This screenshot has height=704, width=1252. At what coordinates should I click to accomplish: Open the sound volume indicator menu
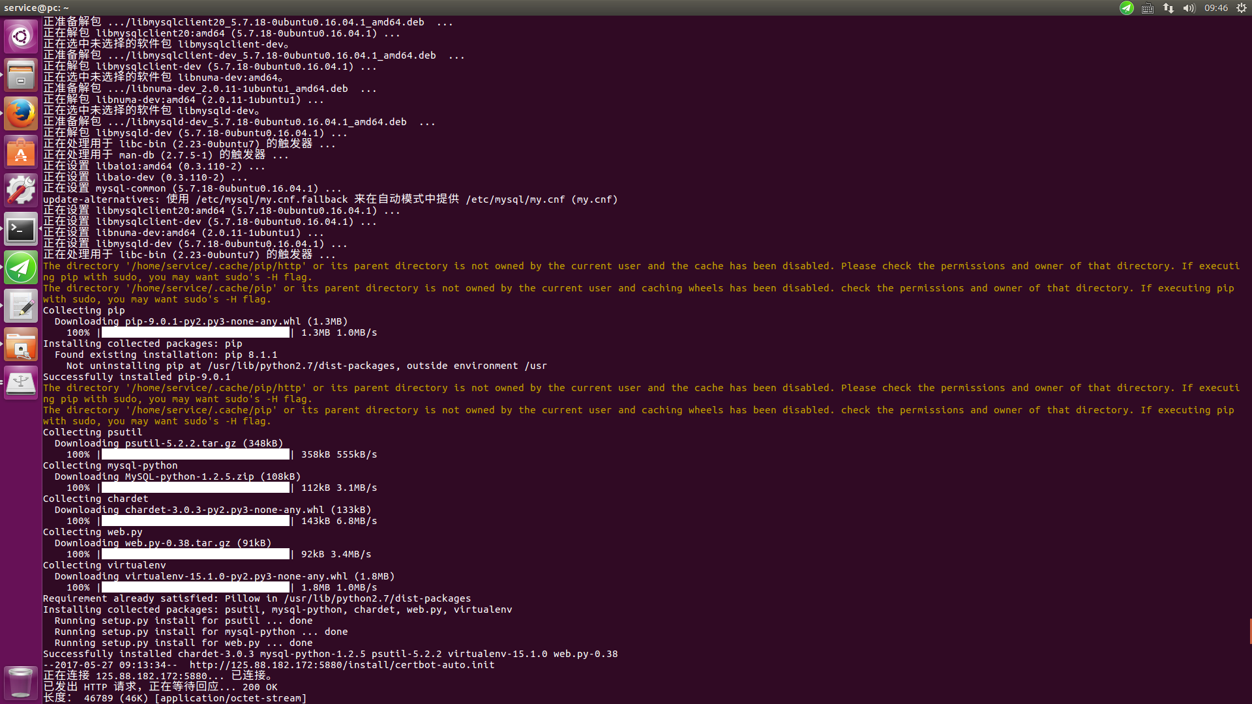1189,8
